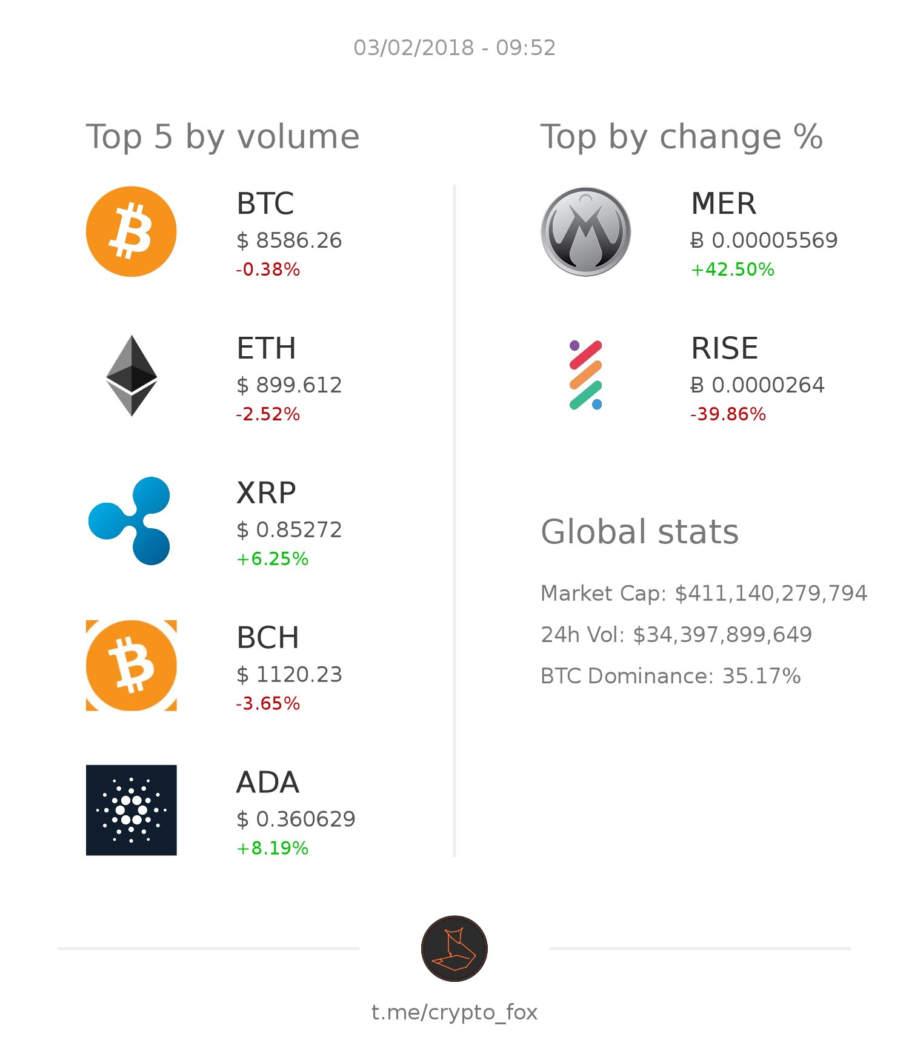Screen dimensions: 909x1060
Task: Select the 24h Vol statistic
Action: (x=676, y=634)
